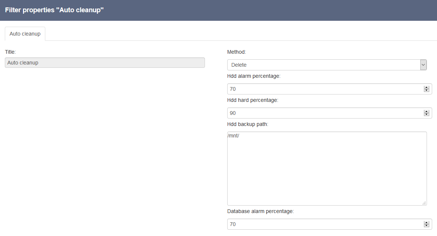
Task: Open the Method dropdown showing Delete
Action: (x=327, y=65)
